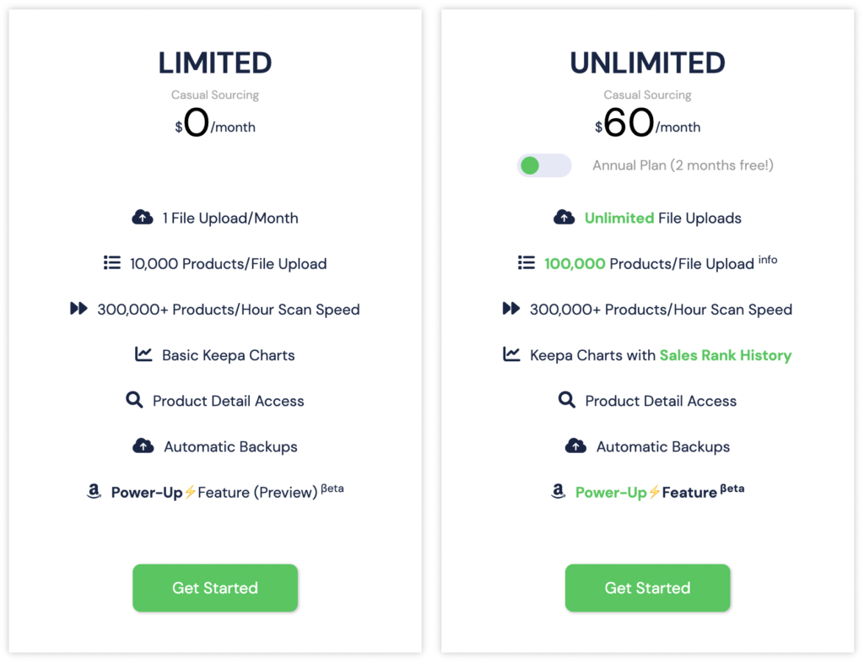Click Get Started under Limited plan
This screenshot has height=664, width=864.
(215, 588)
